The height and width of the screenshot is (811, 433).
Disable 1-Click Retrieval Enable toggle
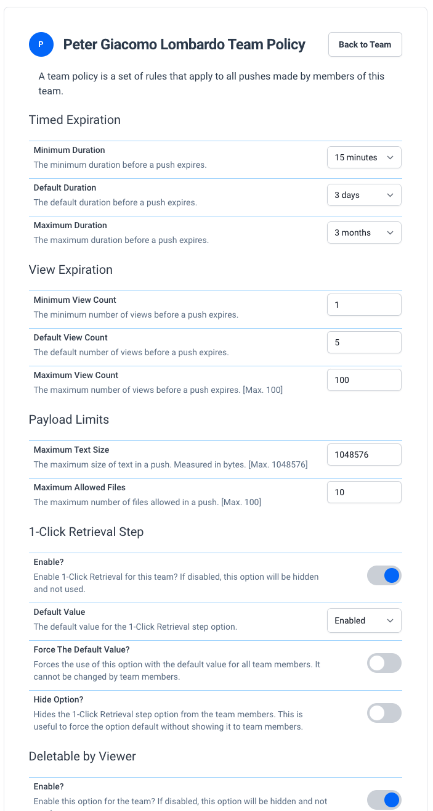384,575
